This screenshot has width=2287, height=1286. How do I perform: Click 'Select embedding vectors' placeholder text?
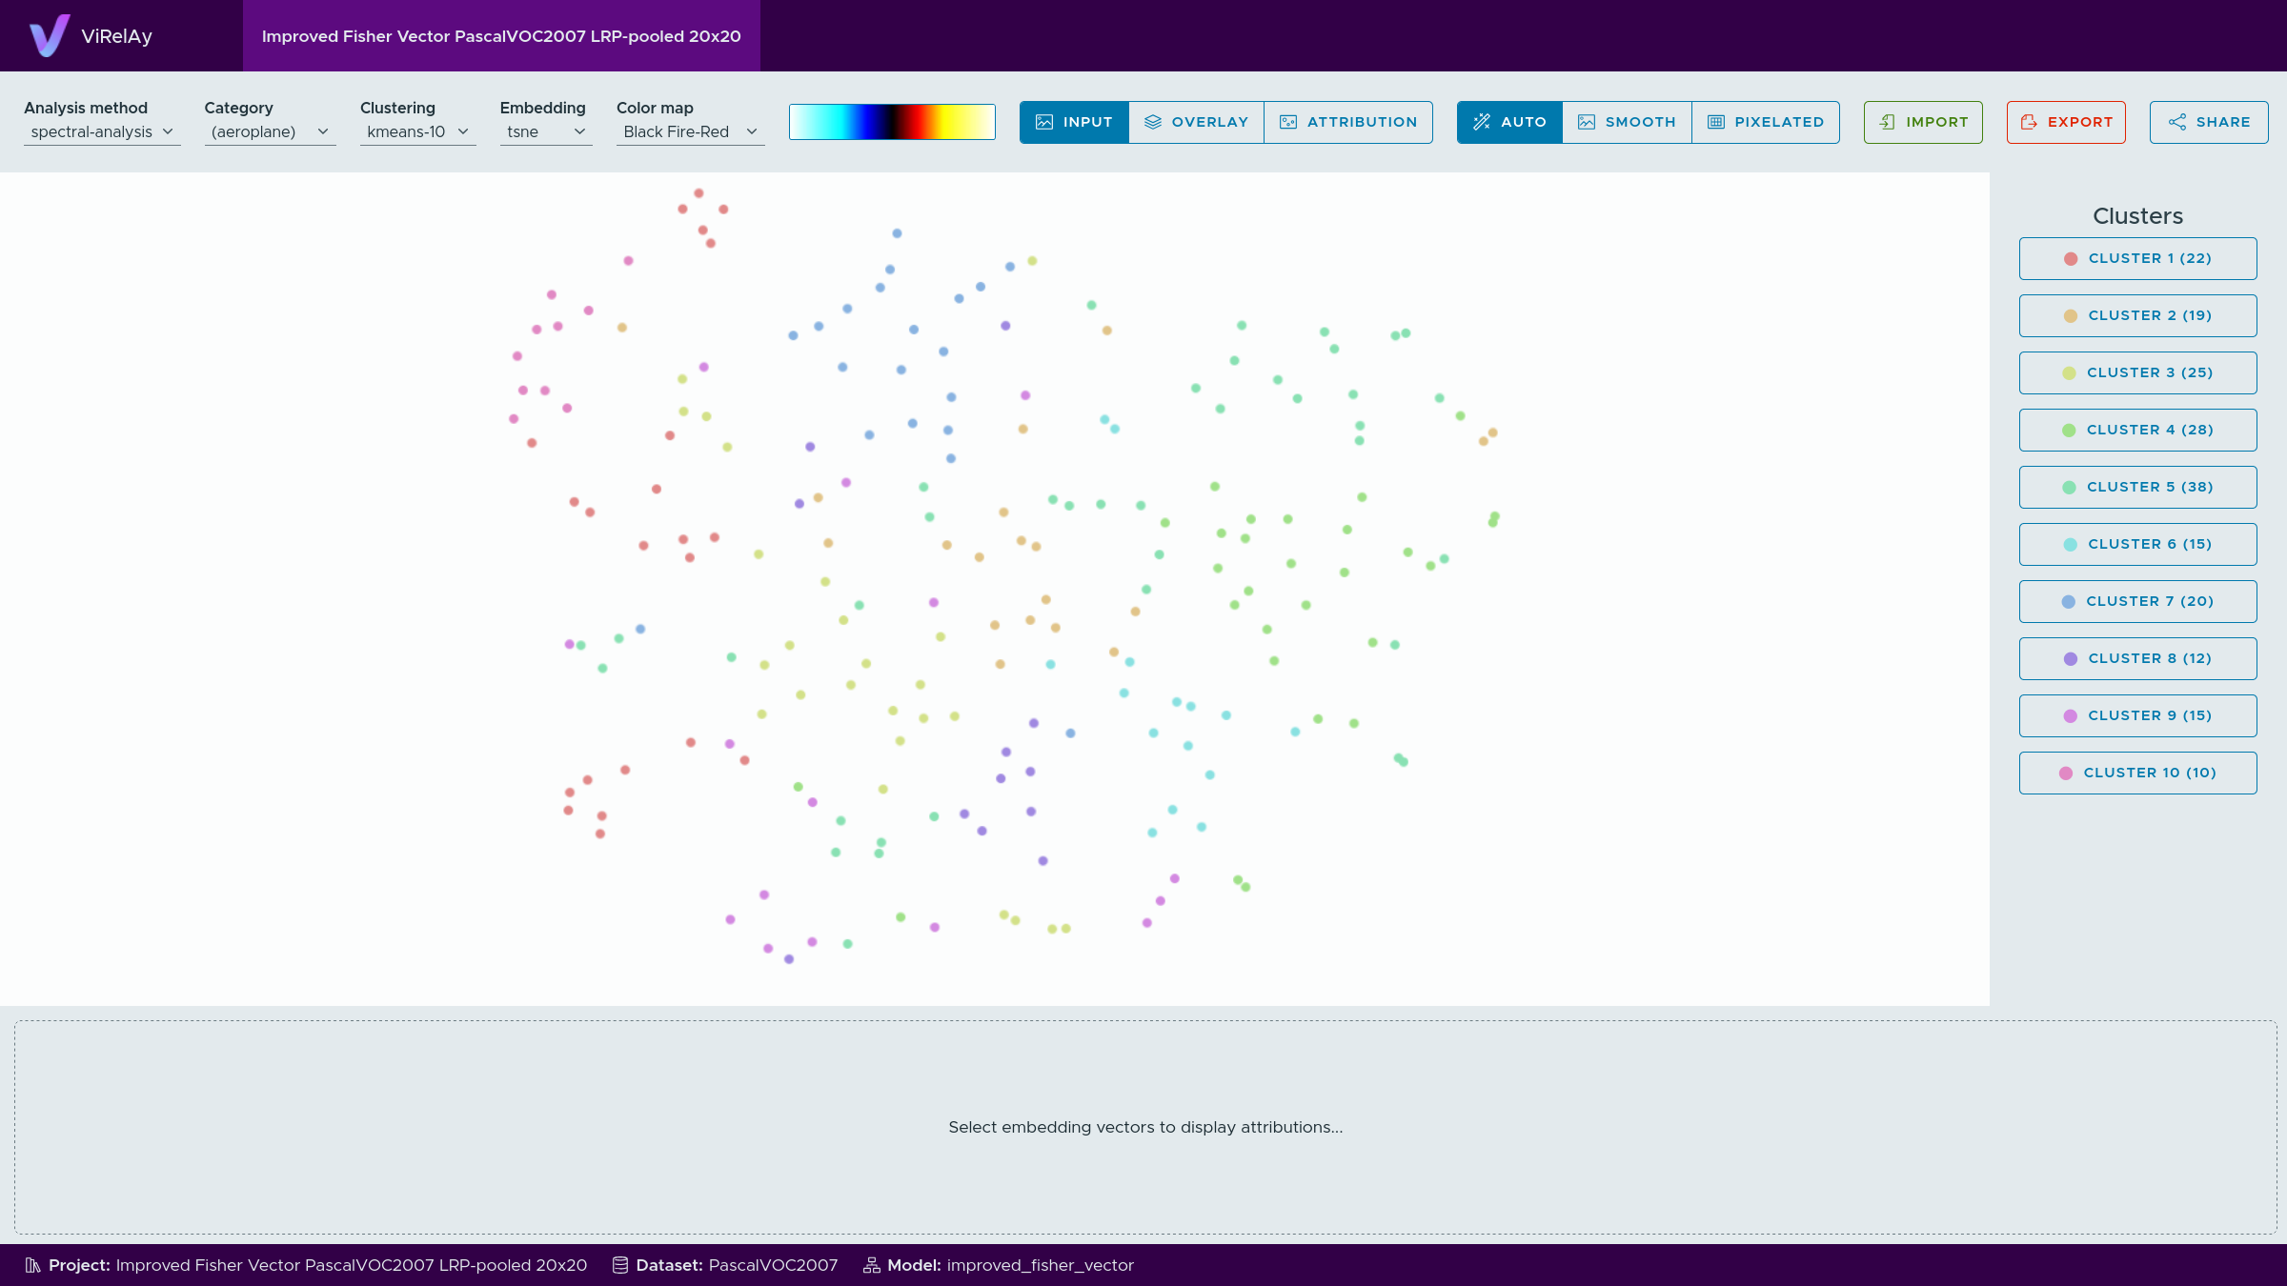[x=1145, y=1127]
